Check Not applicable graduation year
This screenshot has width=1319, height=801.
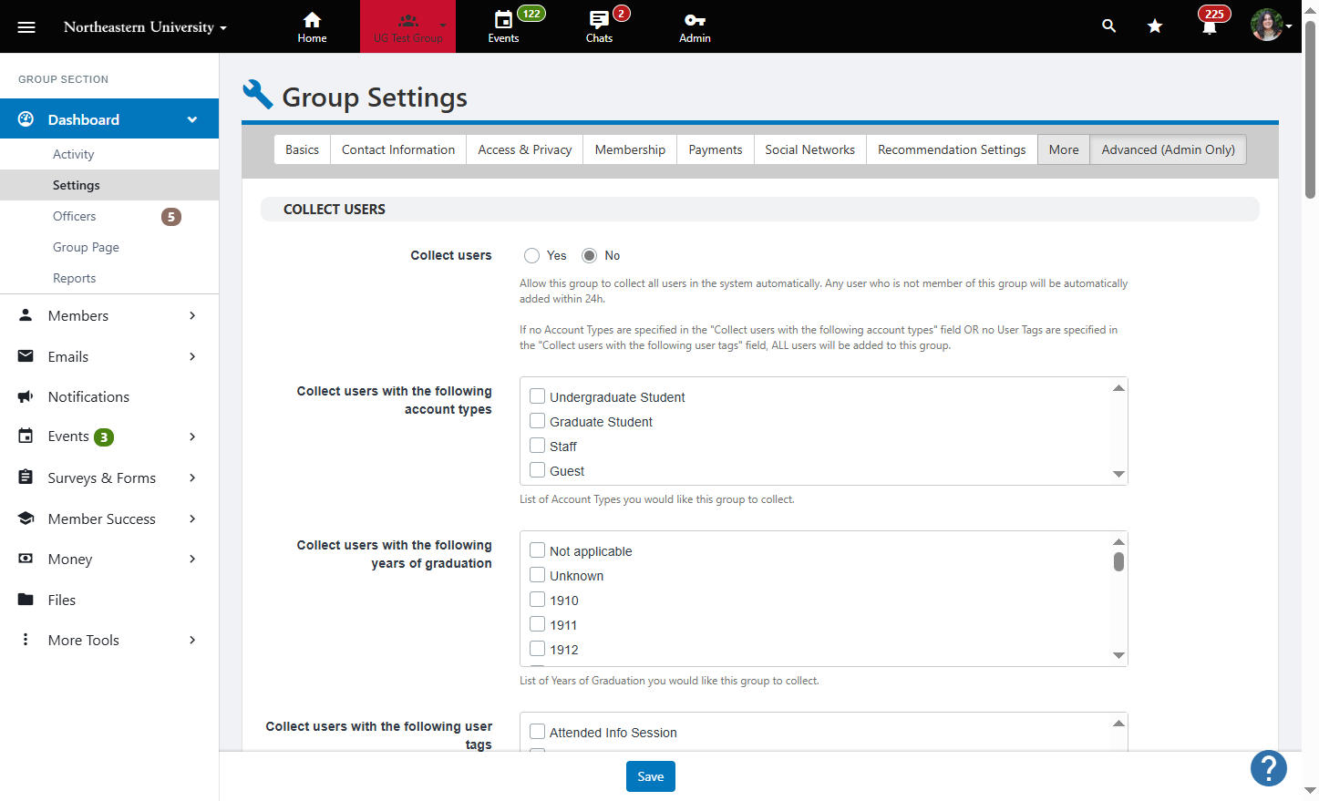tap(538, 550)
